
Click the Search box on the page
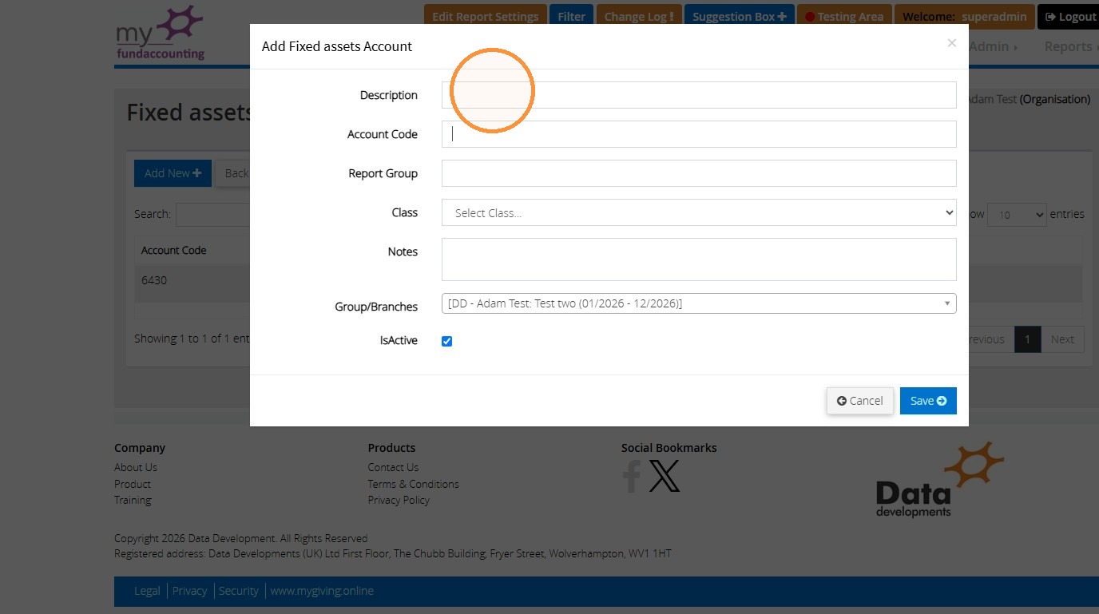tap(213, 214)
